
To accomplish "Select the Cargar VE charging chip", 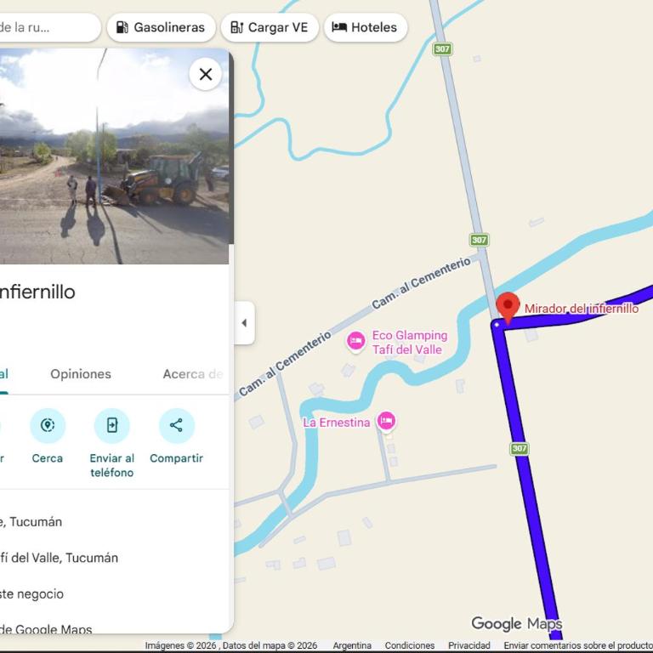I will [x=270, y=27].
